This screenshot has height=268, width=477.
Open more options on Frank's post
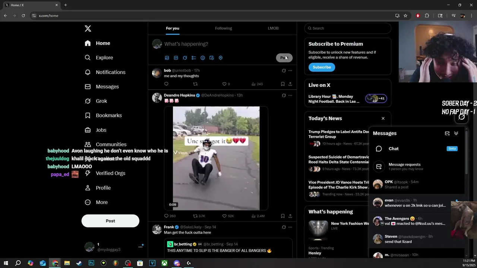(290, 227)
